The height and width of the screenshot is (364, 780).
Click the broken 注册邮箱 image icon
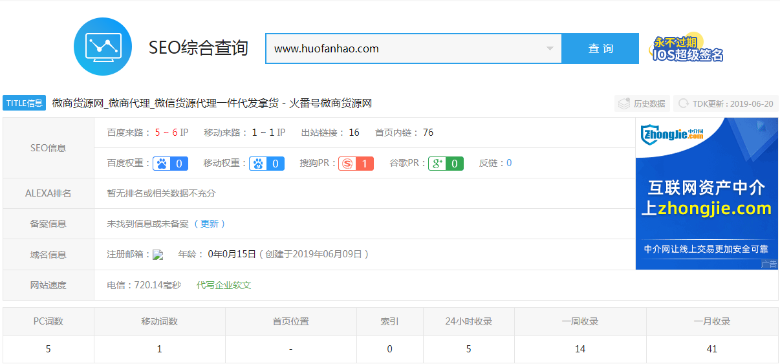(158, 255)
